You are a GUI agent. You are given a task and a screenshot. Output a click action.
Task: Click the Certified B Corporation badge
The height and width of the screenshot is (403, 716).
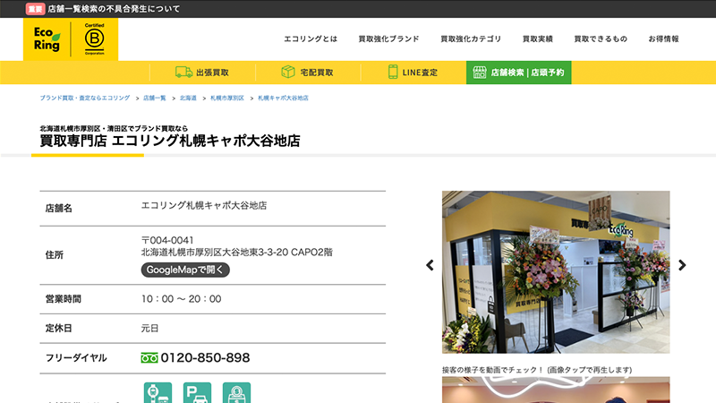[94, 39]
